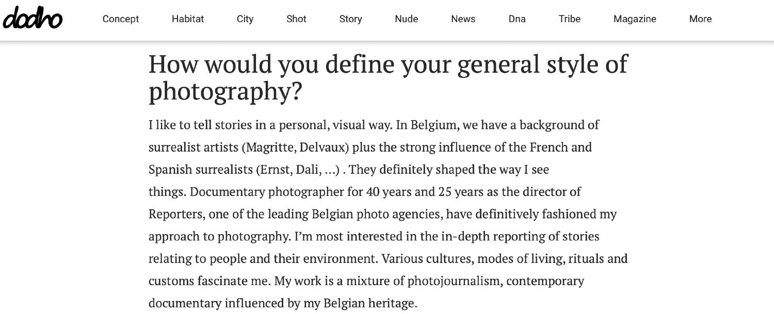Open the Concept menu item
This screenshot has width=774, height=314.
pos(121,19)
